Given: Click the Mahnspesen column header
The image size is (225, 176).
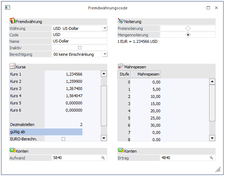Looking at the screenshot, I should pyautogui.click(x=145, y=75).
